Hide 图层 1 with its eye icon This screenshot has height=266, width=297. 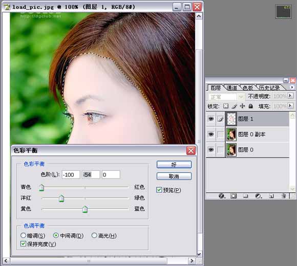tap(211, 119)
